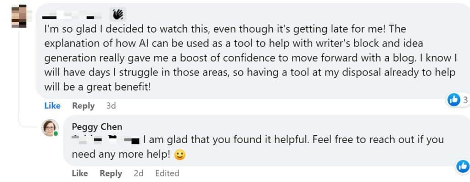Reply to the first comment, posted 3d ago

point(84,105)
